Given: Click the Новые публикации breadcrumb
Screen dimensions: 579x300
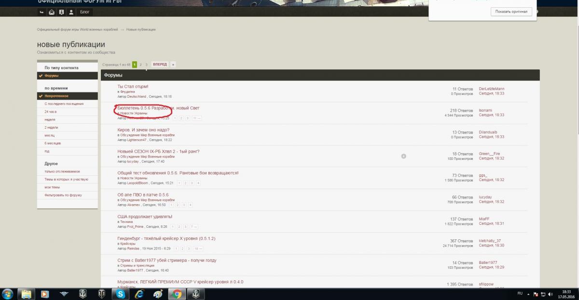Looking at the screenshot, I should coord(141,30).
